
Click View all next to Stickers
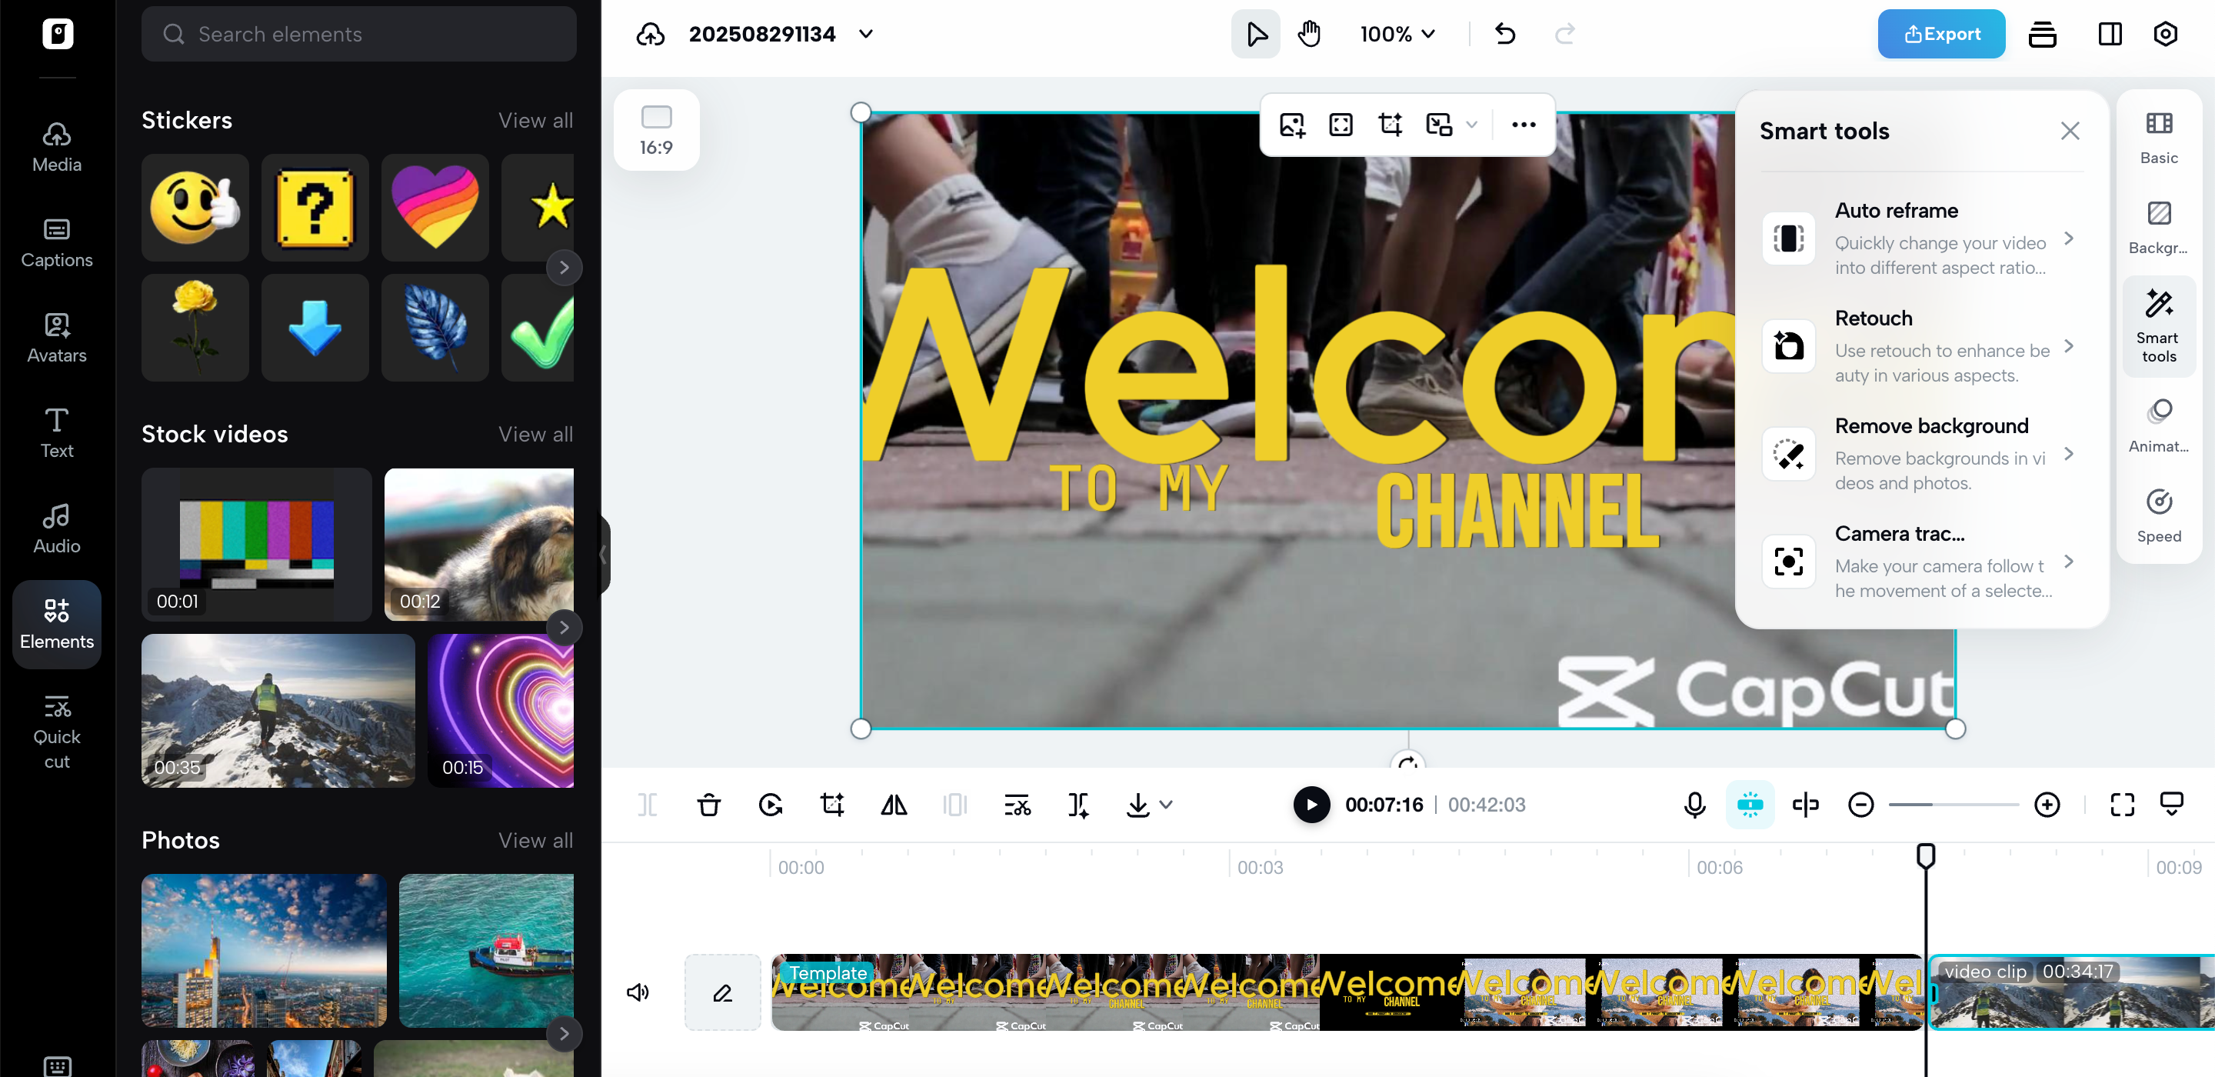pyautogui.click(x=535, y=121)
